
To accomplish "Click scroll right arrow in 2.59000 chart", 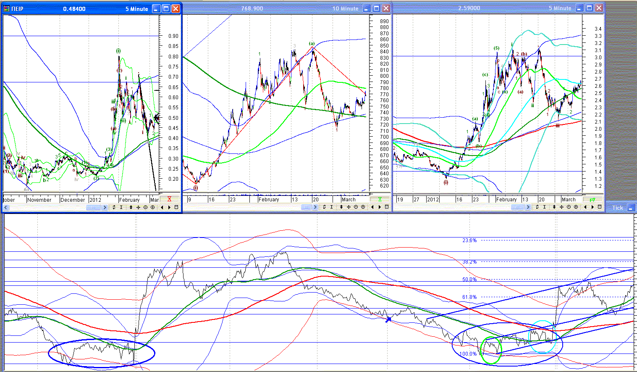I will (528, 207).
